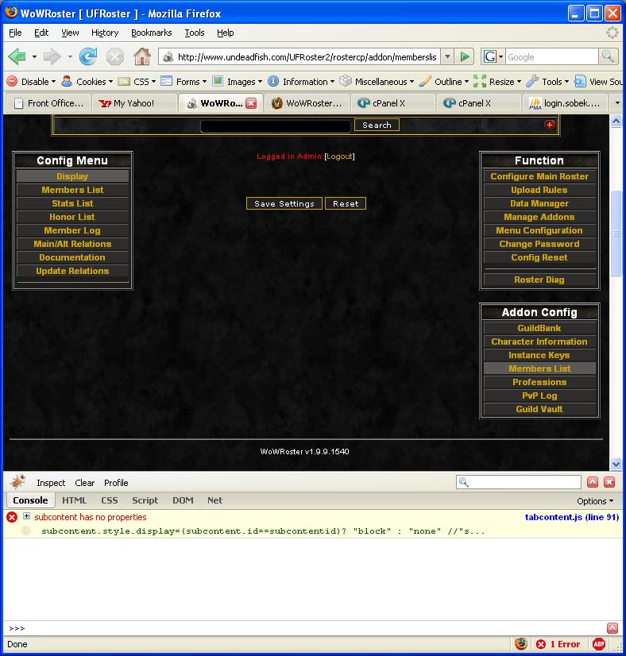Switch to the Net tab in Firebug

coord(214,500)
